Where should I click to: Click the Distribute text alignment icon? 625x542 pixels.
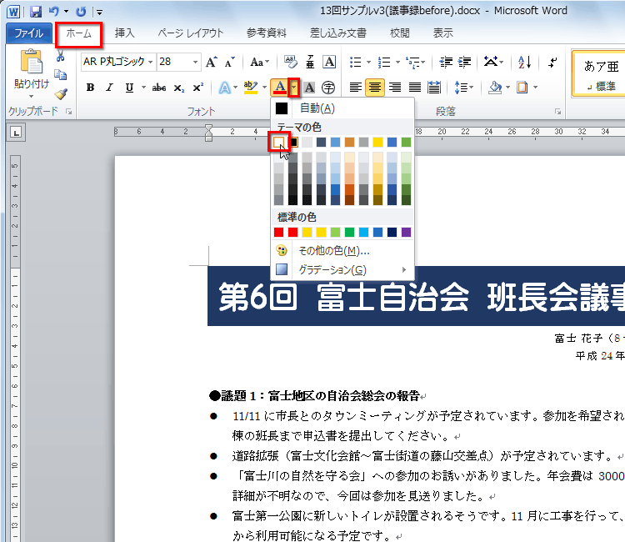point(433,87)
